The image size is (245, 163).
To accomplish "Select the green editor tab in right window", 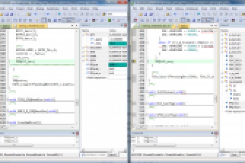I will pos(156,26).
